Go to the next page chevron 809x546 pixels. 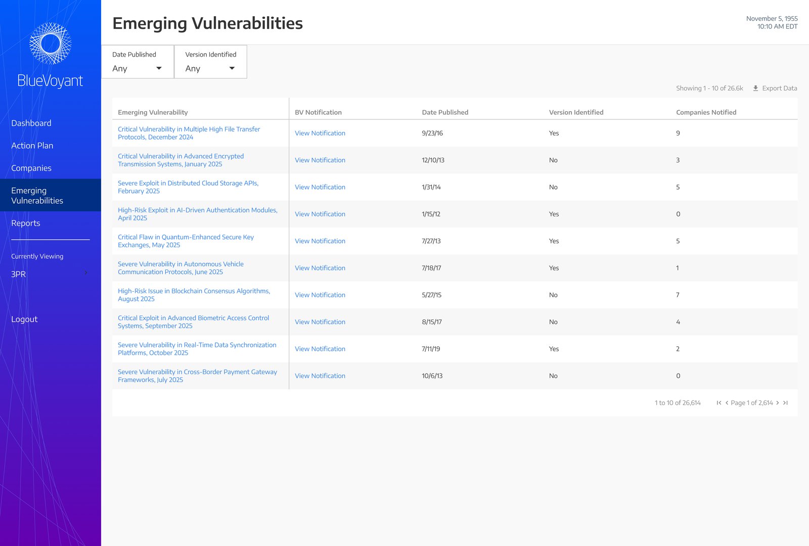[x=778, y=403]
